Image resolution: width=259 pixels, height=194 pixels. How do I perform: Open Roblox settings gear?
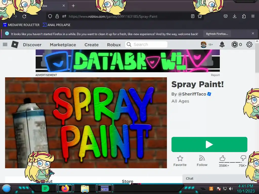(249, 44)
